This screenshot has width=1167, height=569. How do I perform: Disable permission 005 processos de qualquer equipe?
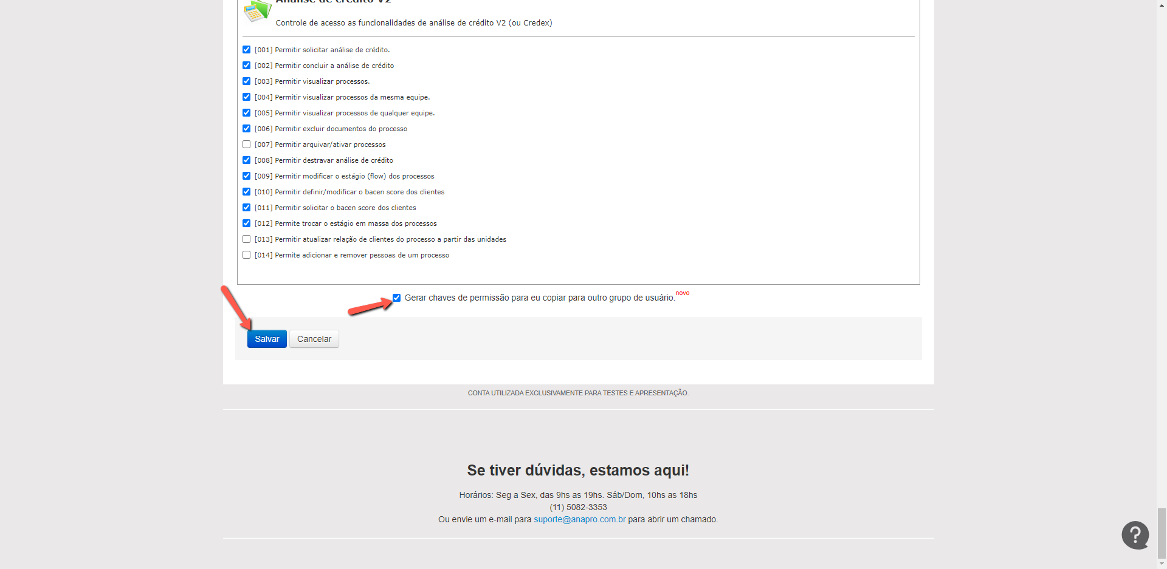246,113
